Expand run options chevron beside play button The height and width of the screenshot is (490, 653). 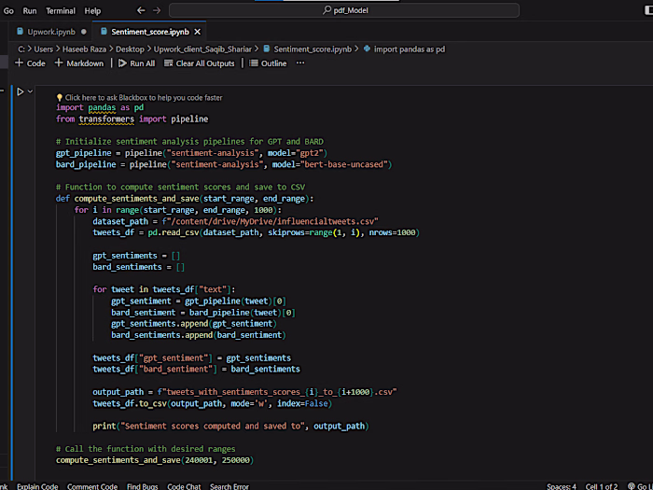coord(32,91)
